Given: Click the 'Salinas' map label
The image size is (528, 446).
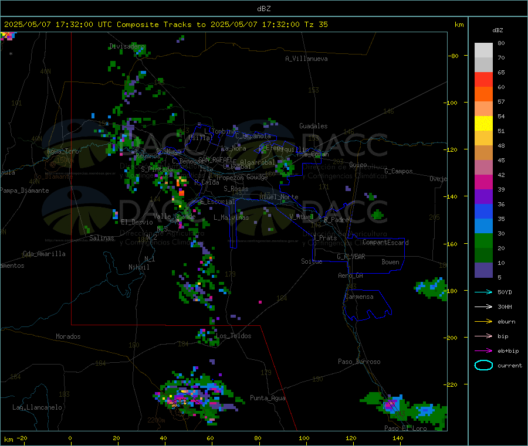Looking at the screenshot, I should click(x=101, y=238).
